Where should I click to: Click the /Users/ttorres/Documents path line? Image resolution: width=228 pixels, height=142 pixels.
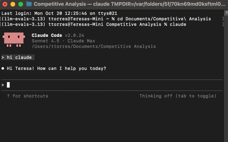[x=94, y=46]
